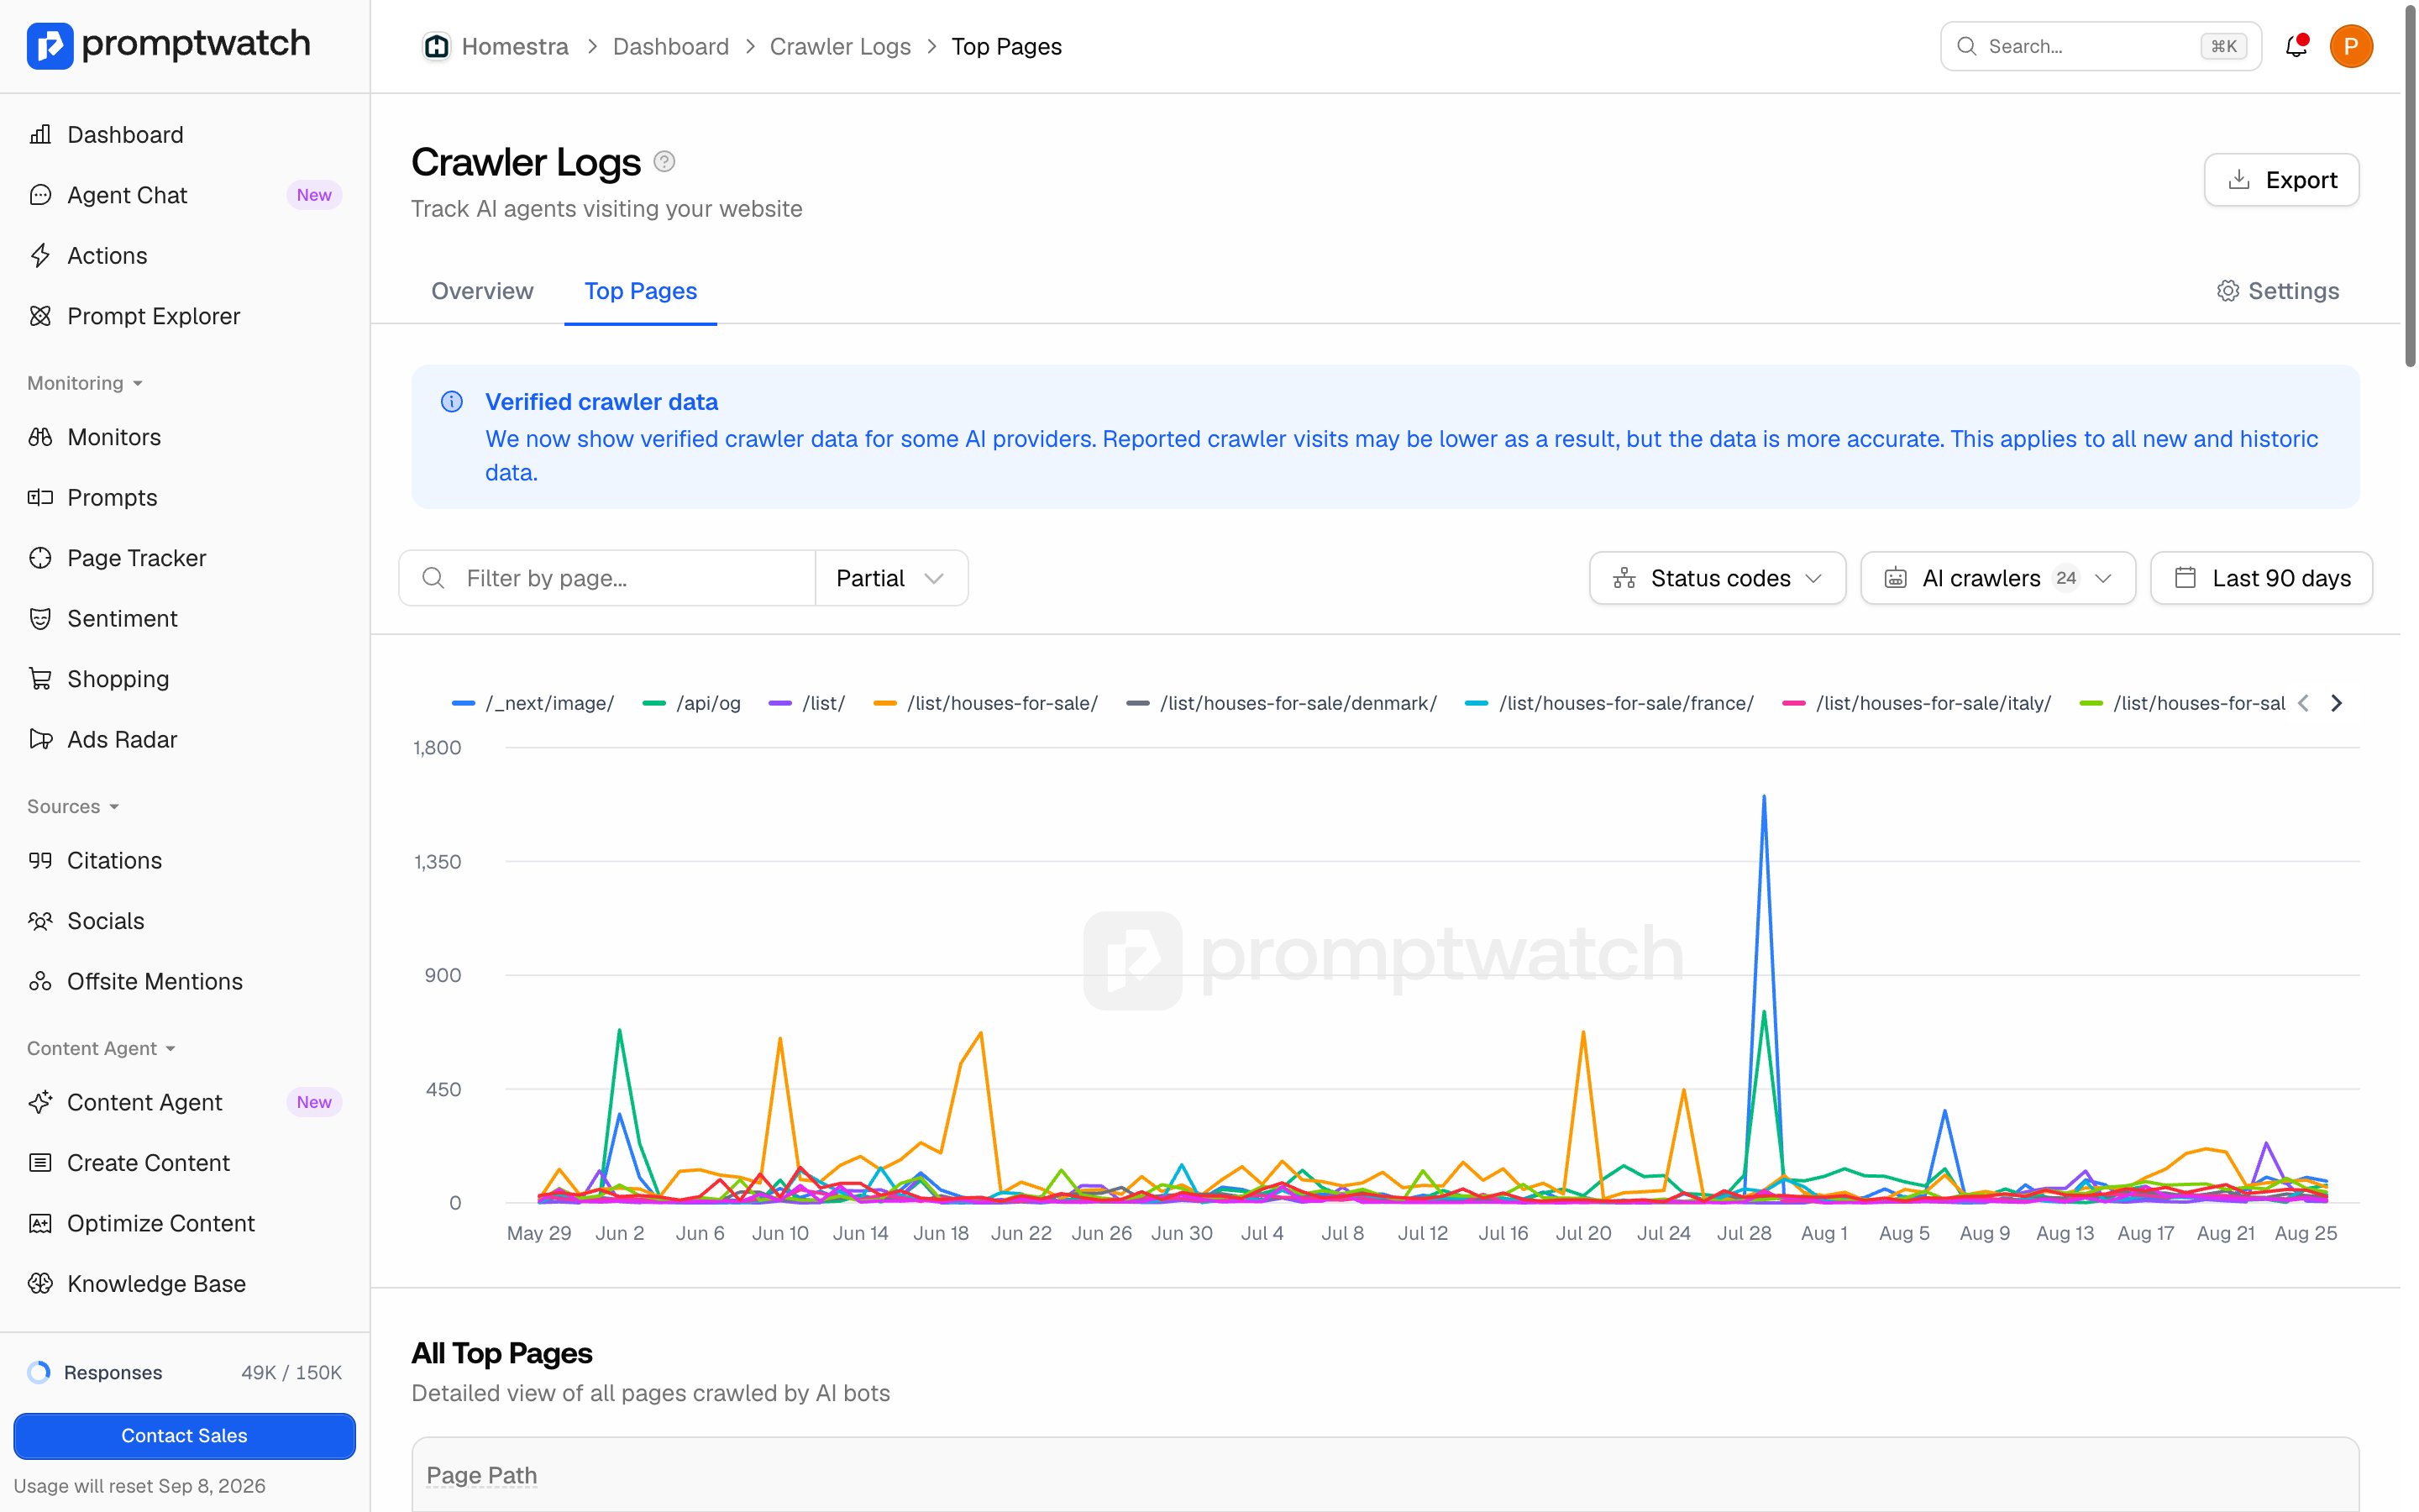The width and height of the screenshot is (2419, 1512).
Task: Click the 49K / 150K usage value
Action: [x=291, y=1372]
